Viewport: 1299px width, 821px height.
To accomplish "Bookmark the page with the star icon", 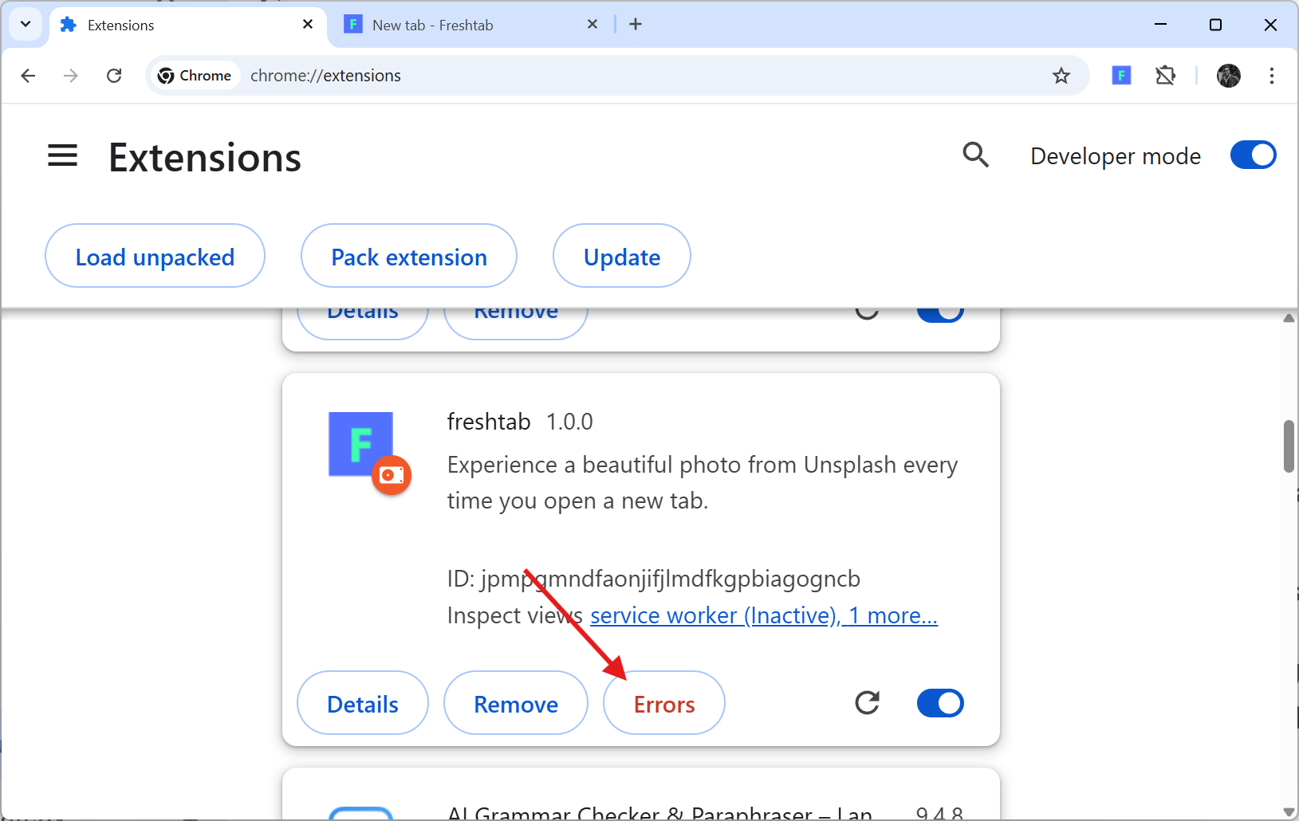I will click(1061, 75).
